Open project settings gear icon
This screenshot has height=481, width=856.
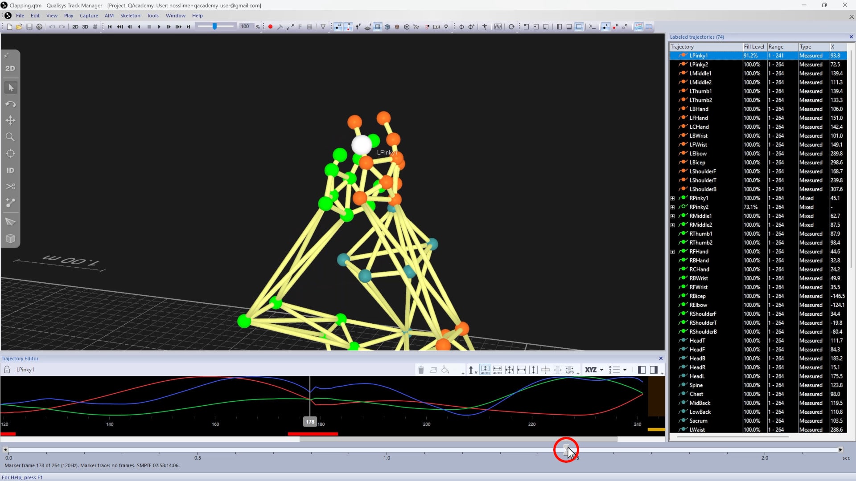39,27
